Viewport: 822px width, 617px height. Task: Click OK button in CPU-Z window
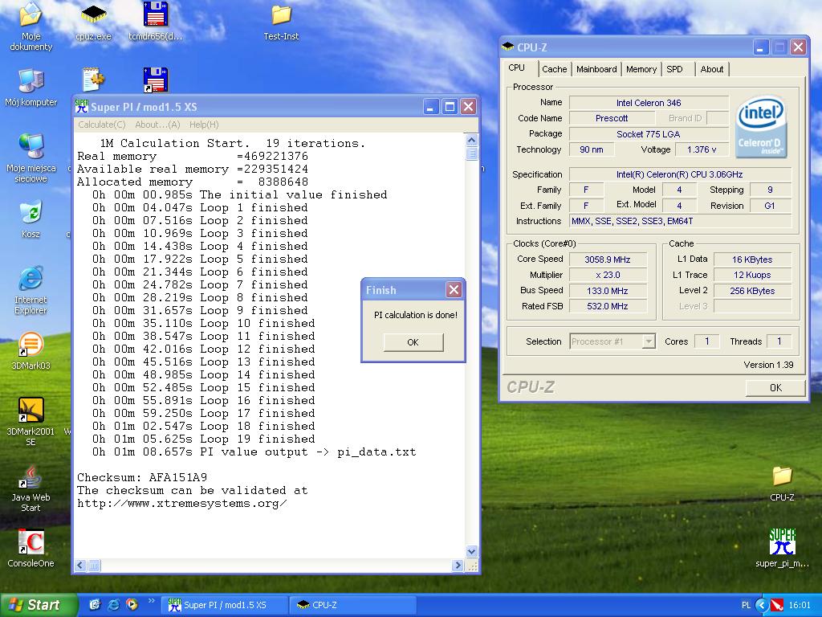pyautogui.click(x=775, y=388)
